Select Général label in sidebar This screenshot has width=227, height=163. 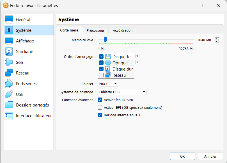[x=23, y=20]
